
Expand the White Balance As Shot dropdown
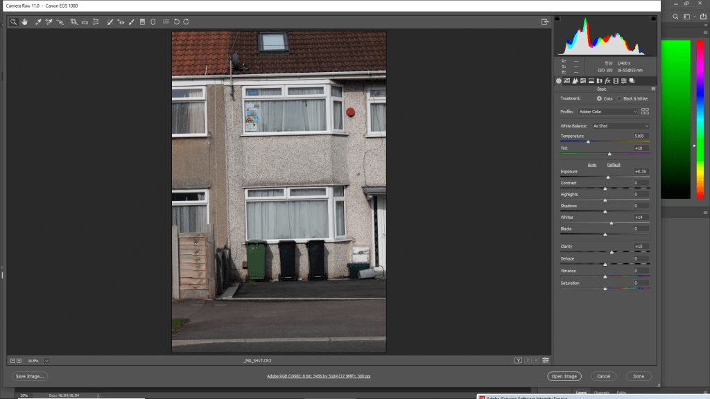620,126
